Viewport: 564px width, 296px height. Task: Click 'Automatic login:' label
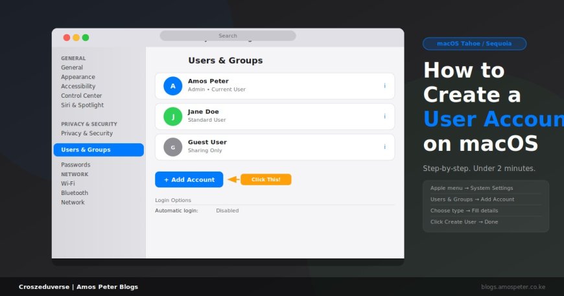tap(176, 211)
